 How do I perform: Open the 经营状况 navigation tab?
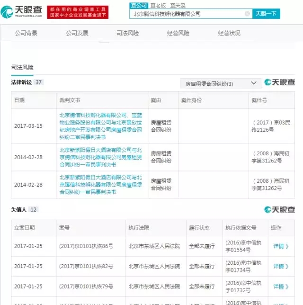(229, 33)
